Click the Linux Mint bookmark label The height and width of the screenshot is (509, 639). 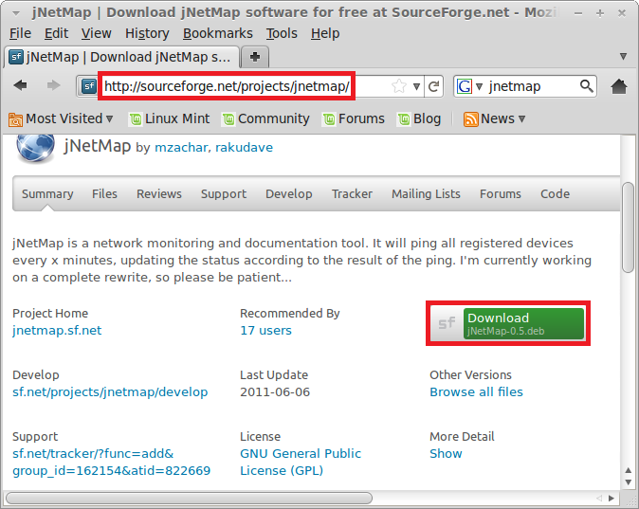177,119
